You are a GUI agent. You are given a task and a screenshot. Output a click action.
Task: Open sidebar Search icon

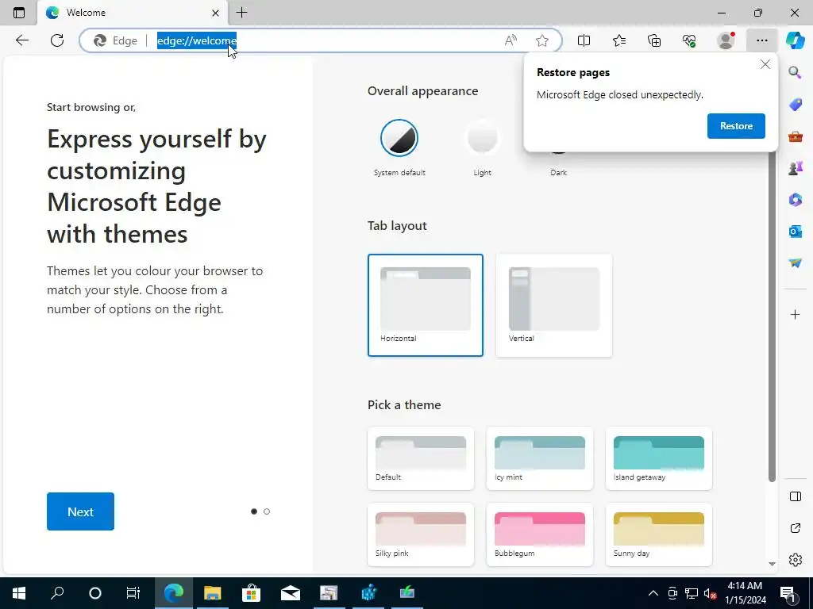(795, 72)
